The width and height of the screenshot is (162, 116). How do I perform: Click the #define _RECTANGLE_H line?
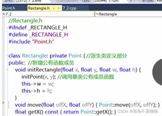[x=38, y=34]
